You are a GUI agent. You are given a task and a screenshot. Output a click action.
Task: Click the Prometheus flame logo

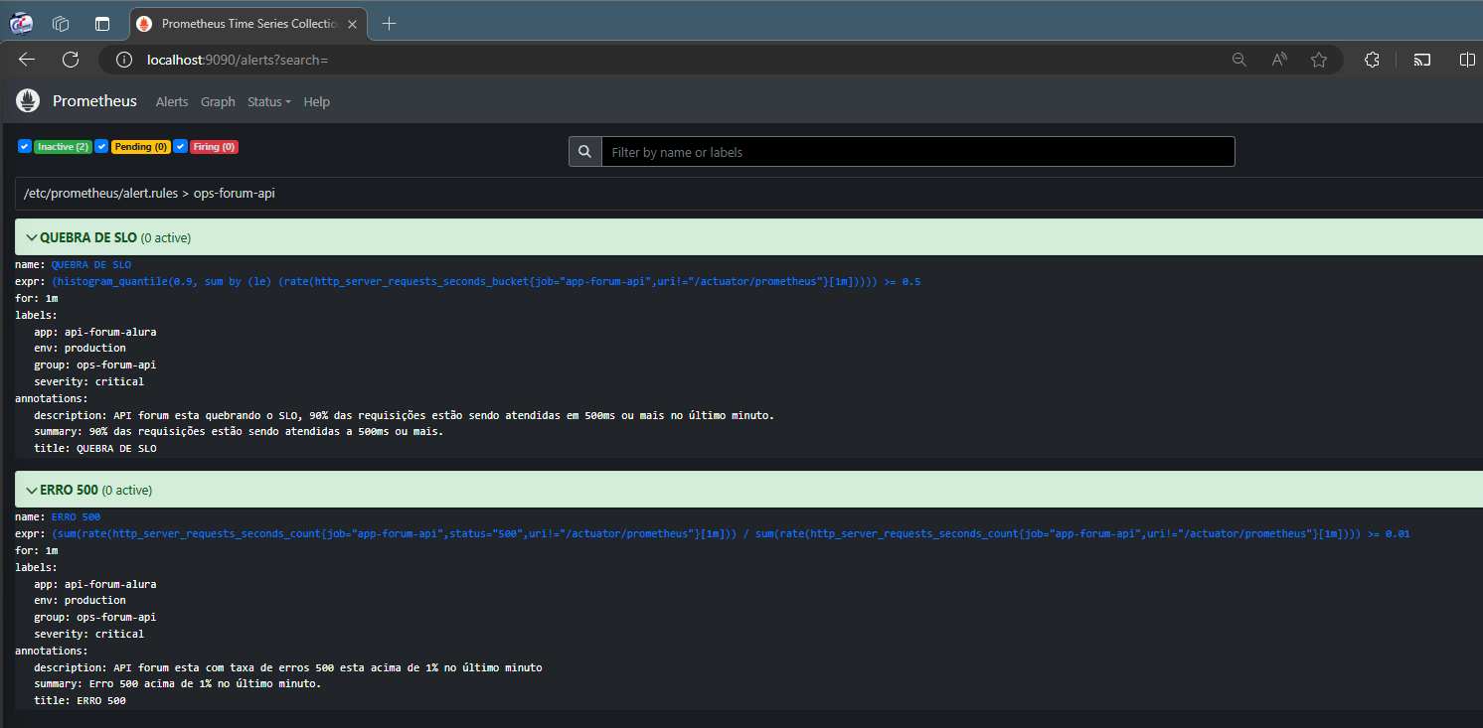(x=28, y=100)
